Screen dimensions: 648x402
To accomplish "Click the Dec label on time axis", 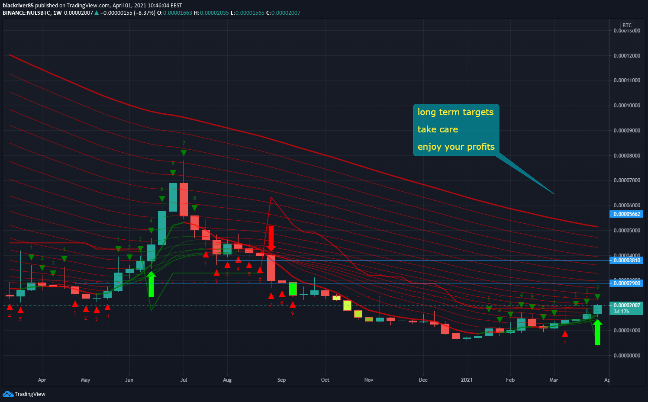I will 423,380.
